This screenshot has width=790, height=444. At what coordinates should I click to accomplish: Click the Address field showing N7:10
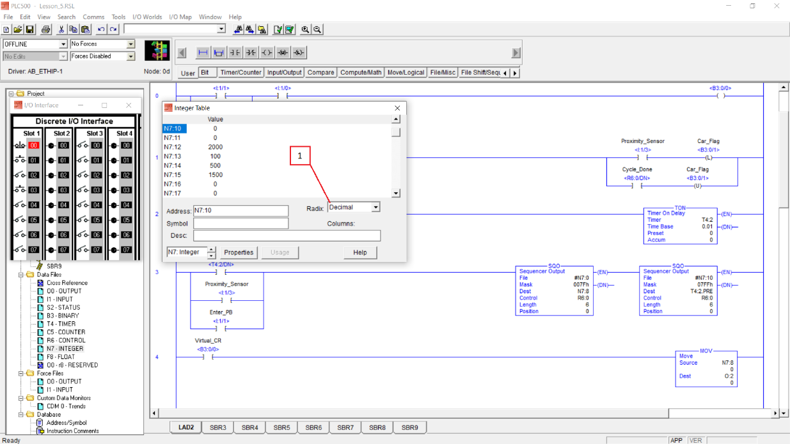point(241,211)
